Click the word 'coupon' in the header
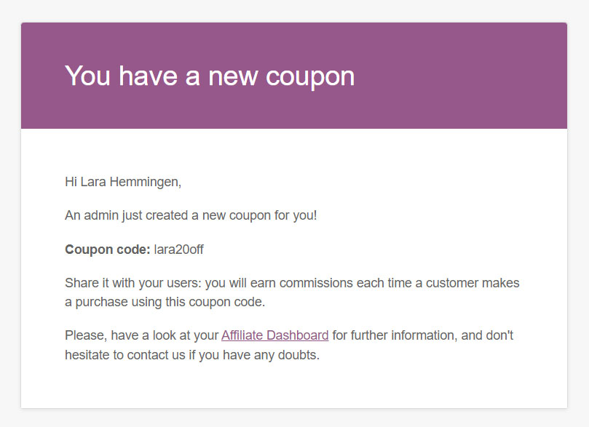 click(x=310, y=78)
